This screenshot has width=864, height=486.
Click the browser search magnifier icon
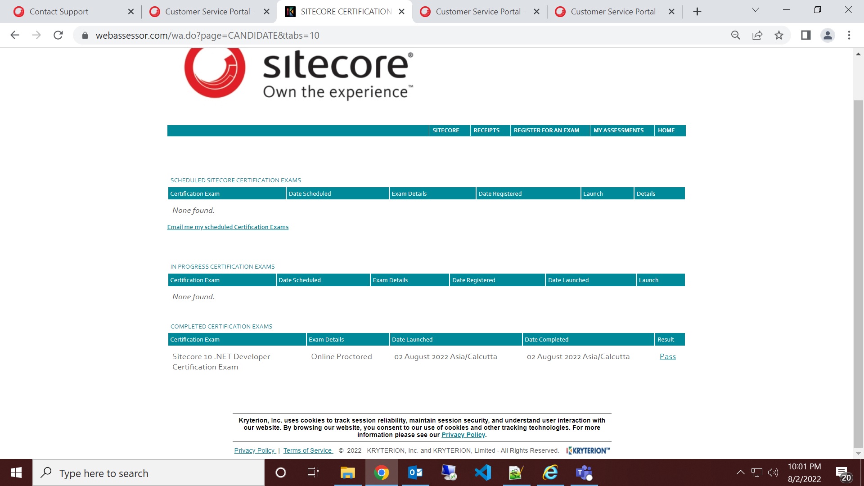(x=735, y=35)
